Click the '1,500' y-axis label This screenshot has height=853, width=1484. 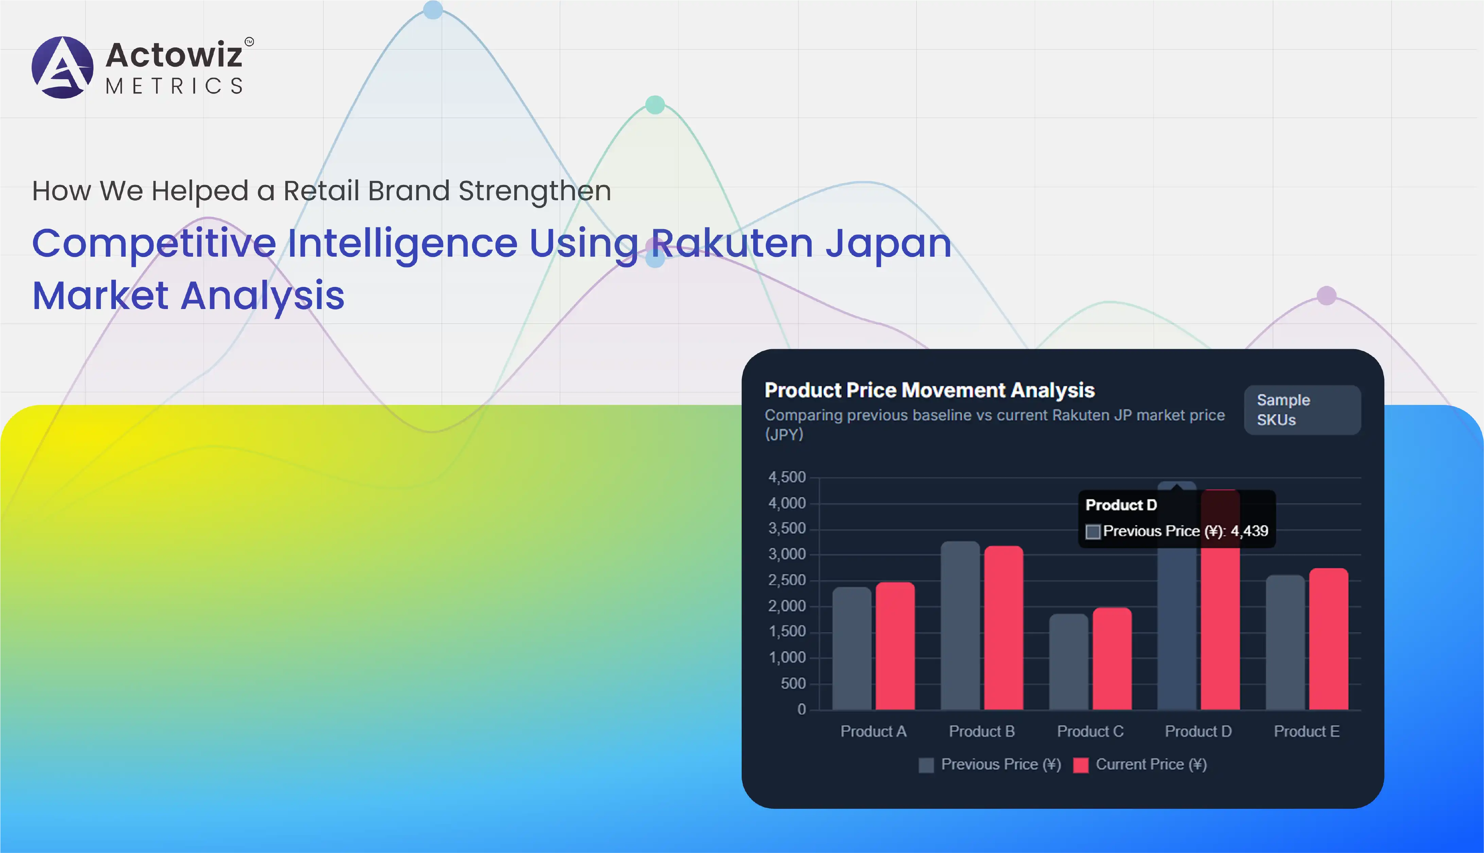pyautogui.click(x=787, y=632)
